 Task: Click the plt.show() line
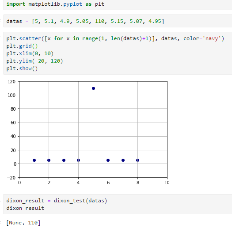click(x=22, y=68)
